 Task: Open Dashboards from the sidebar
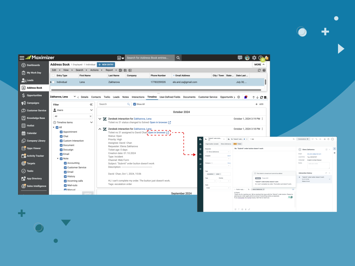pyautogui.click(x=34, y=65)
